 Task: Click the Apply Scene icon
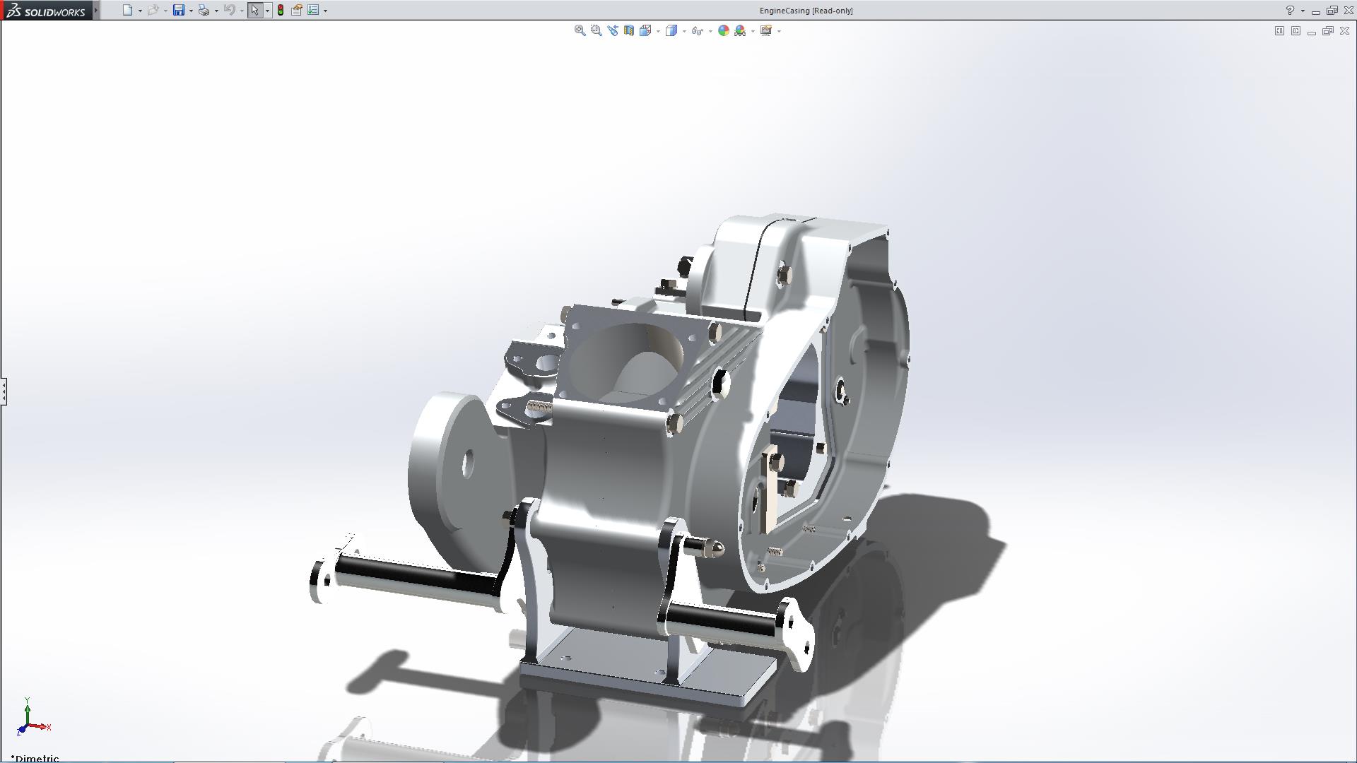click(x=740, y=30)
